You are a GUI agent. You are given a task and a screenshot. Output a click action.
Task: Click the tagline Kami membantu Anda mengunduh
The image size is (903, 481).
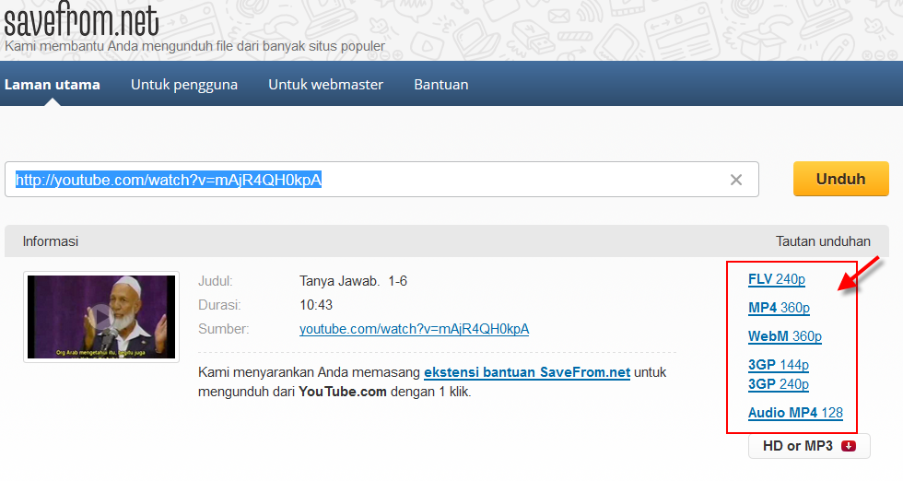pos(194,46)
